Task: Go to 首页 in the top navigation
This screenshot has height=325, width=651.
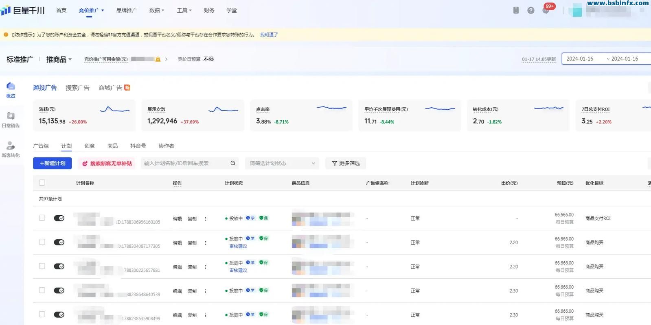Action: (x=61, y=11)
